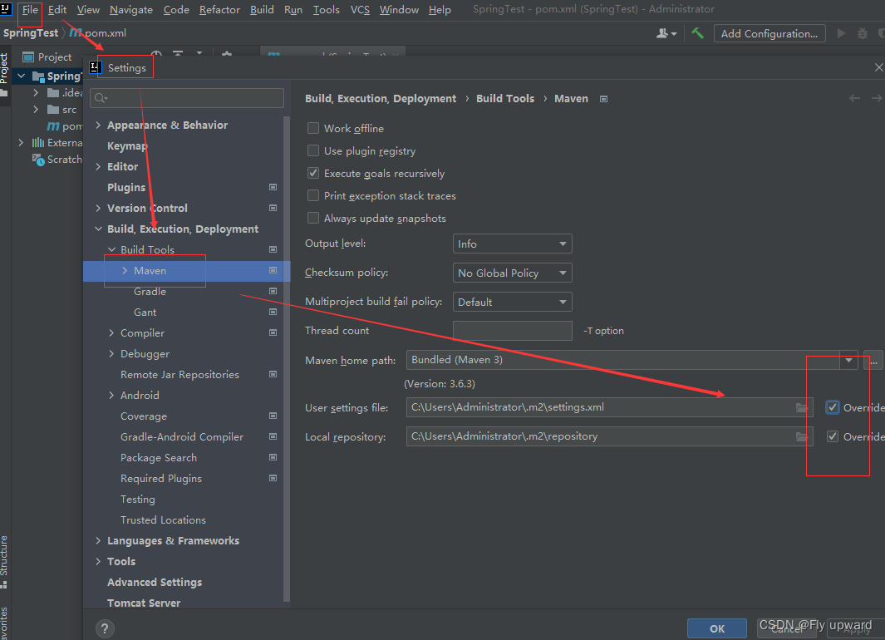The image size is (885, 640).
Task: Click the Maven pom file icon in project tree
Action: click(x=53, y=126)
